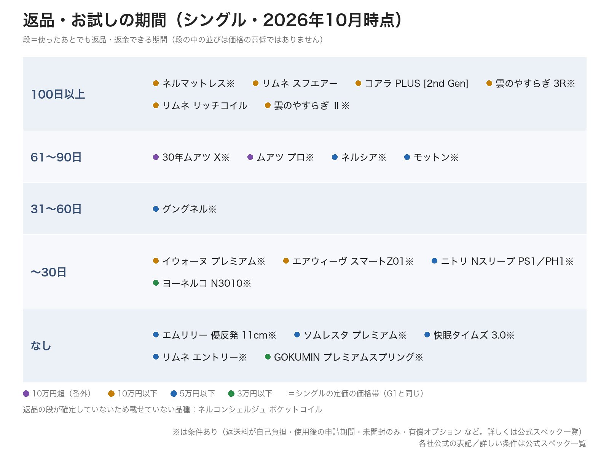The width and height of the screenshot is (609, 457).
Task: Click the 〜30日 row label
Action: 48,272
